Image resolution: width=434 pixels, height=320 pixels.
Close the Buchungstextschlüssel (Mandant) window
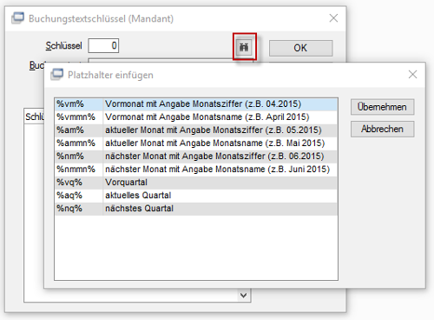(333, 18)
